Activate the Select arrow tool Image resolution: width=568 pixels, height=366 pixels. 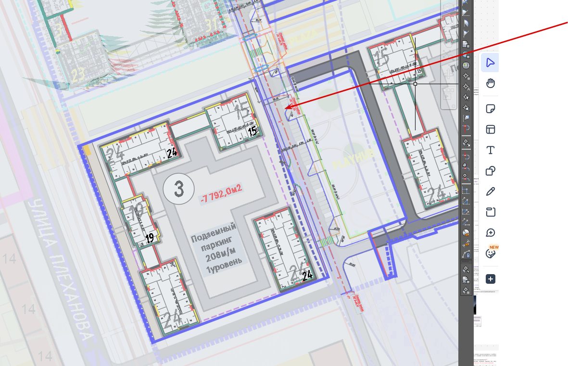[x=490, y=63]
